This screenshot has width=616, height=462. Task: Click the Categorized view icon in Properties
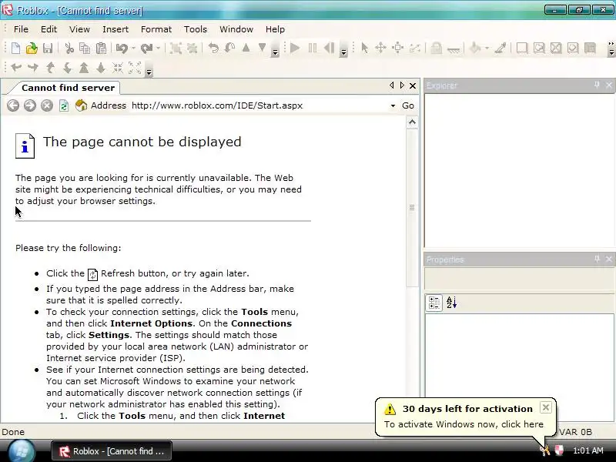(434, 303)
